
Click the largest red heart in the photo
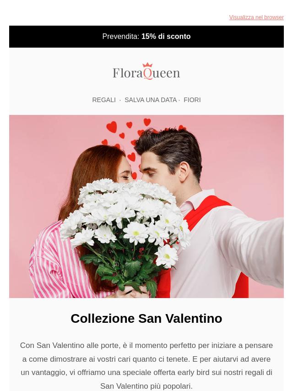[x=112, y=127]
